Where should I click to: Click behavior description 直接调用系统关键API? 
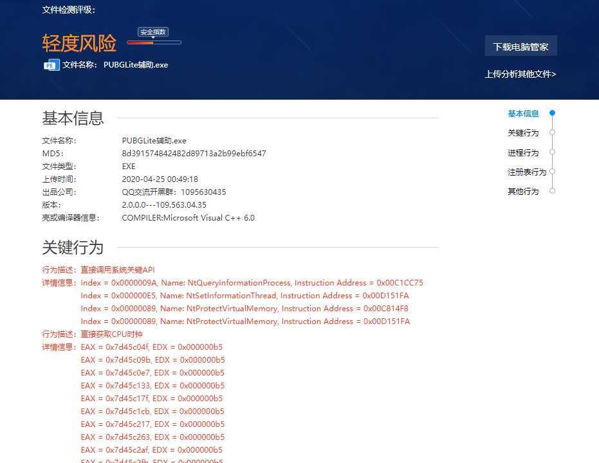pyautogui.click(x=118, y=270)
